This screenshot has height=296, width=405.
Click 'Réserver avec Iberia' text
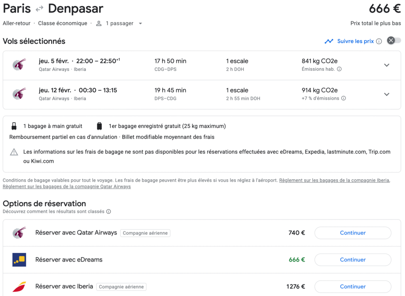pyautogui.click(x=64, y=287)
